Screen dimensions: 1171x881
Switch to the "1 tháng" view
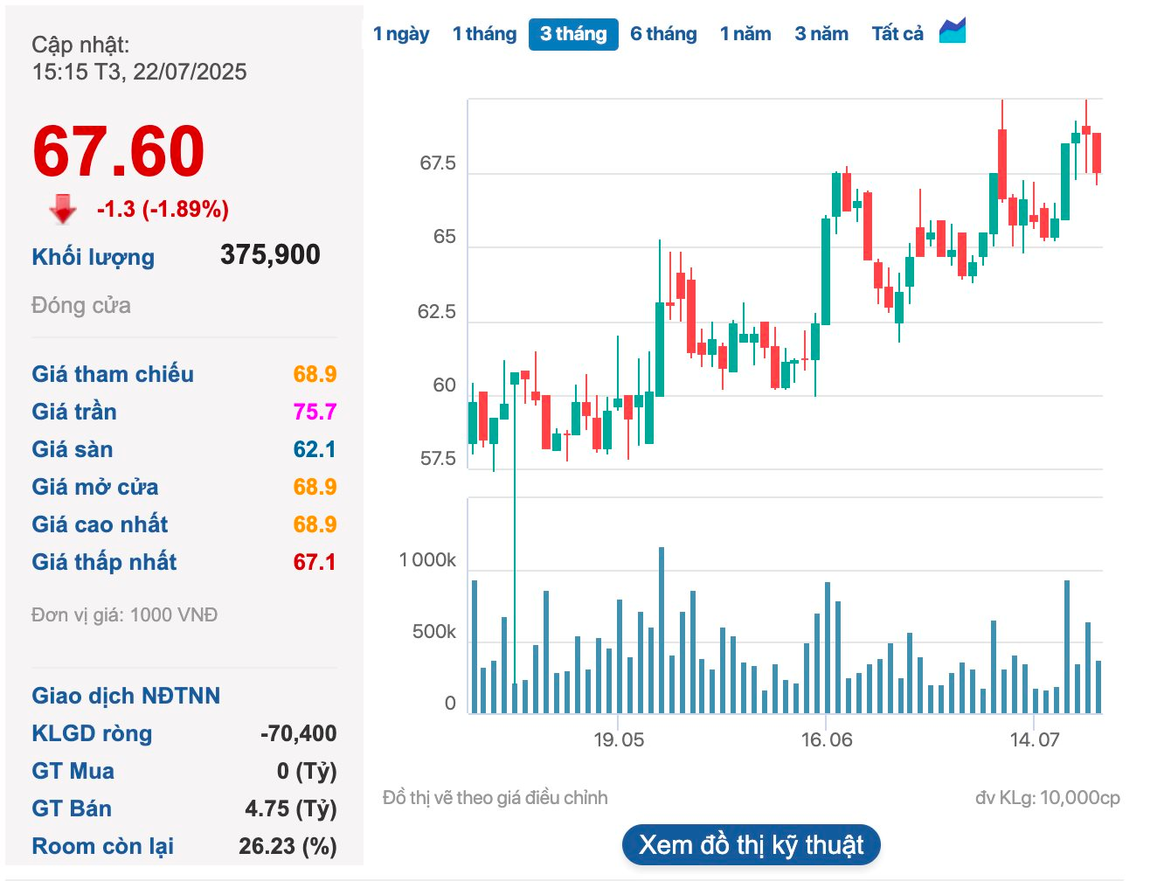[484, 33]
